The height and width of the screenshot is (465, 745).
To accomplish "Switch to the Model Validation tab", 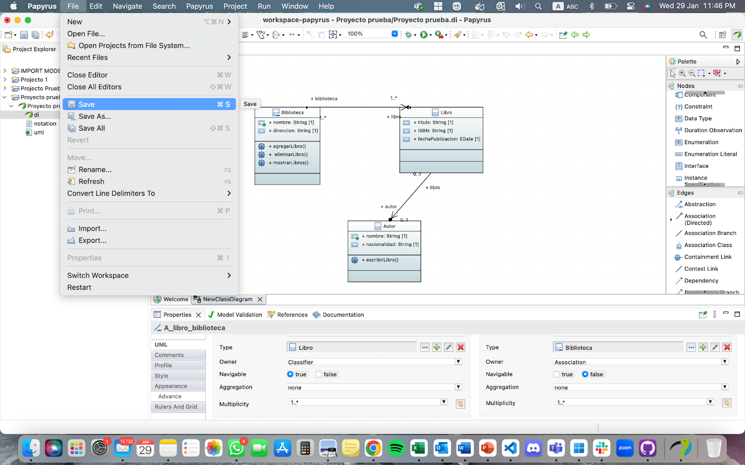I will click(235, 315).
